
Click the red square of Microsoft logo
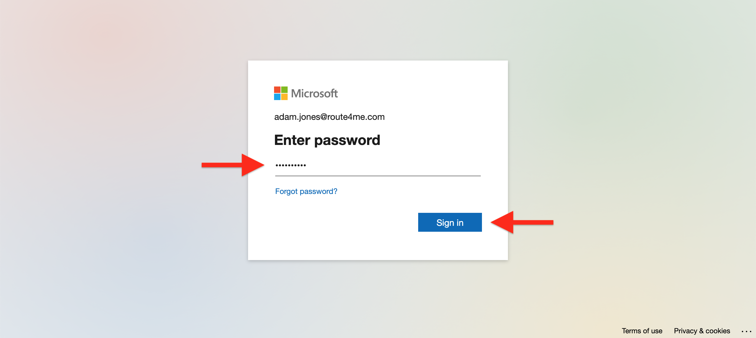pos(277,90)
